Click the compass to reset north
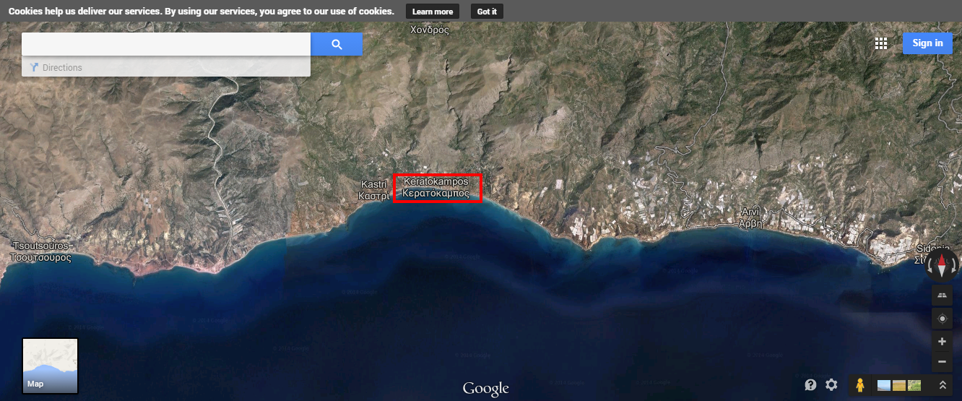The height and width of the screenshot is (401, 962). tap(942, 266)
